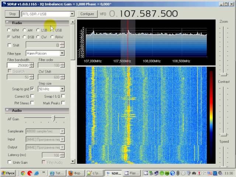The height and width of the screenshot is (177, 236).
Task: Enable Unity Gain checkbox
Action: (10, 162)
